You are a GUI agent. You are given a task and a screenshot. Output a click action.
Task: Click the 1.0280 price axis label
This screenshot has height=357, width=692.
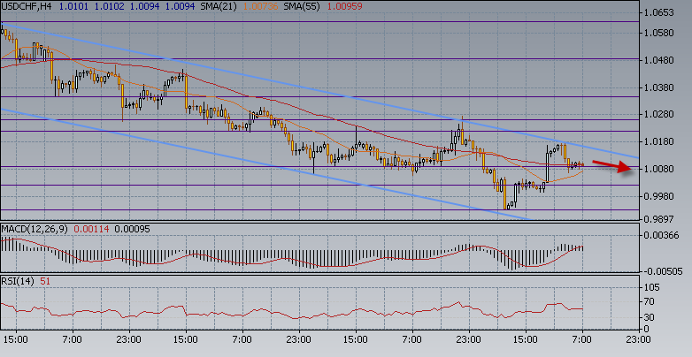click(659, 114)
